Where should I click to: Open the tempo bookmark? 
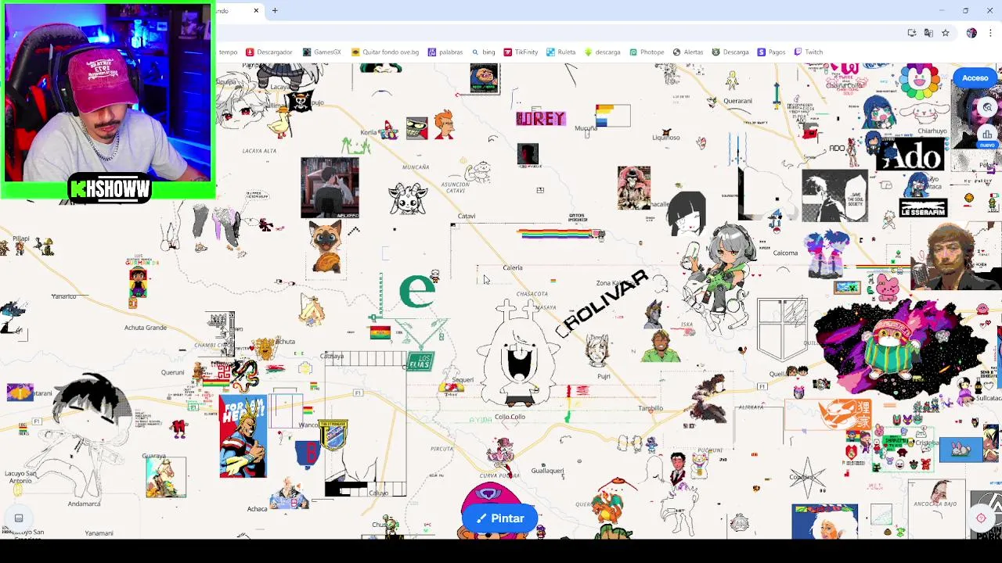coord(228,52)
